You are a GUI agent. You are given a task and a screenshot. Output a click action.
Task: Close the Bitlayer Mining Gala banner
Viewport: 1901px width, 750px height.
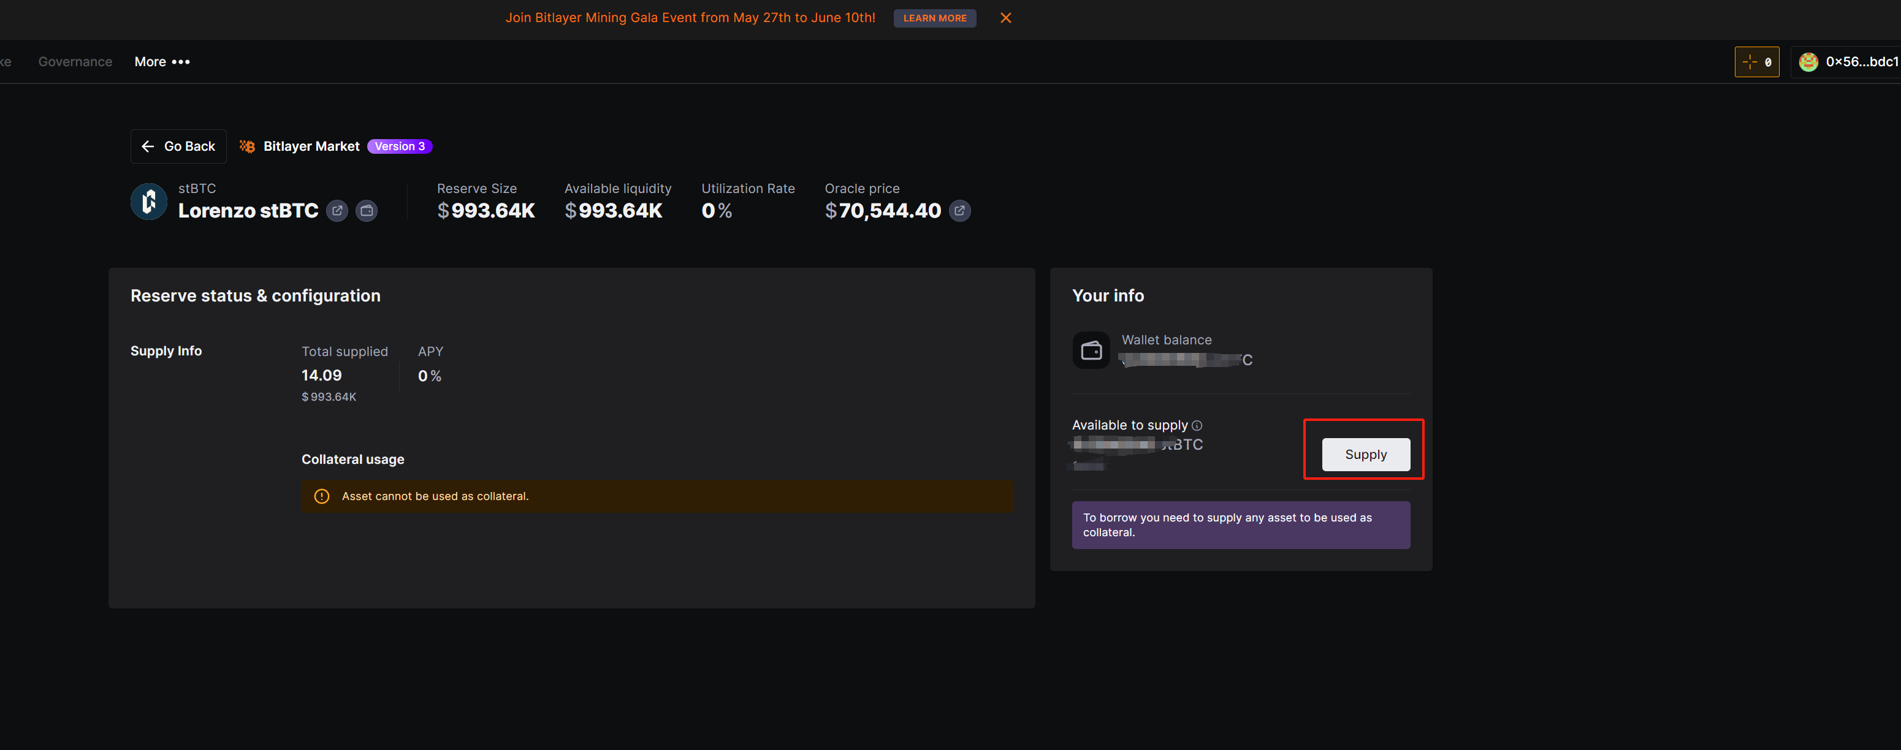pos(1005,18)
